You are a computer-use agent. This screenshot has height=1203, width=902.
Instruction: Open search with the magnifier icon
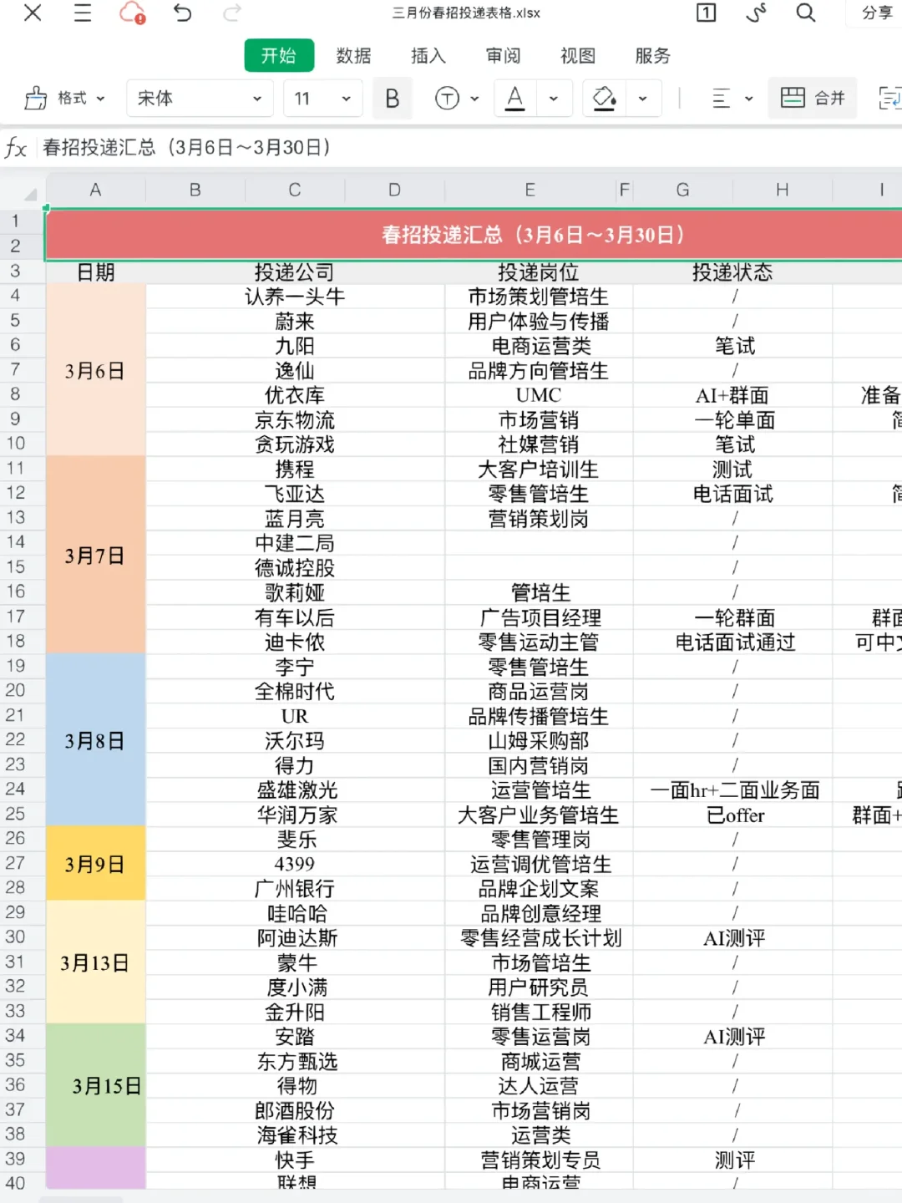[x=806, y=13]
